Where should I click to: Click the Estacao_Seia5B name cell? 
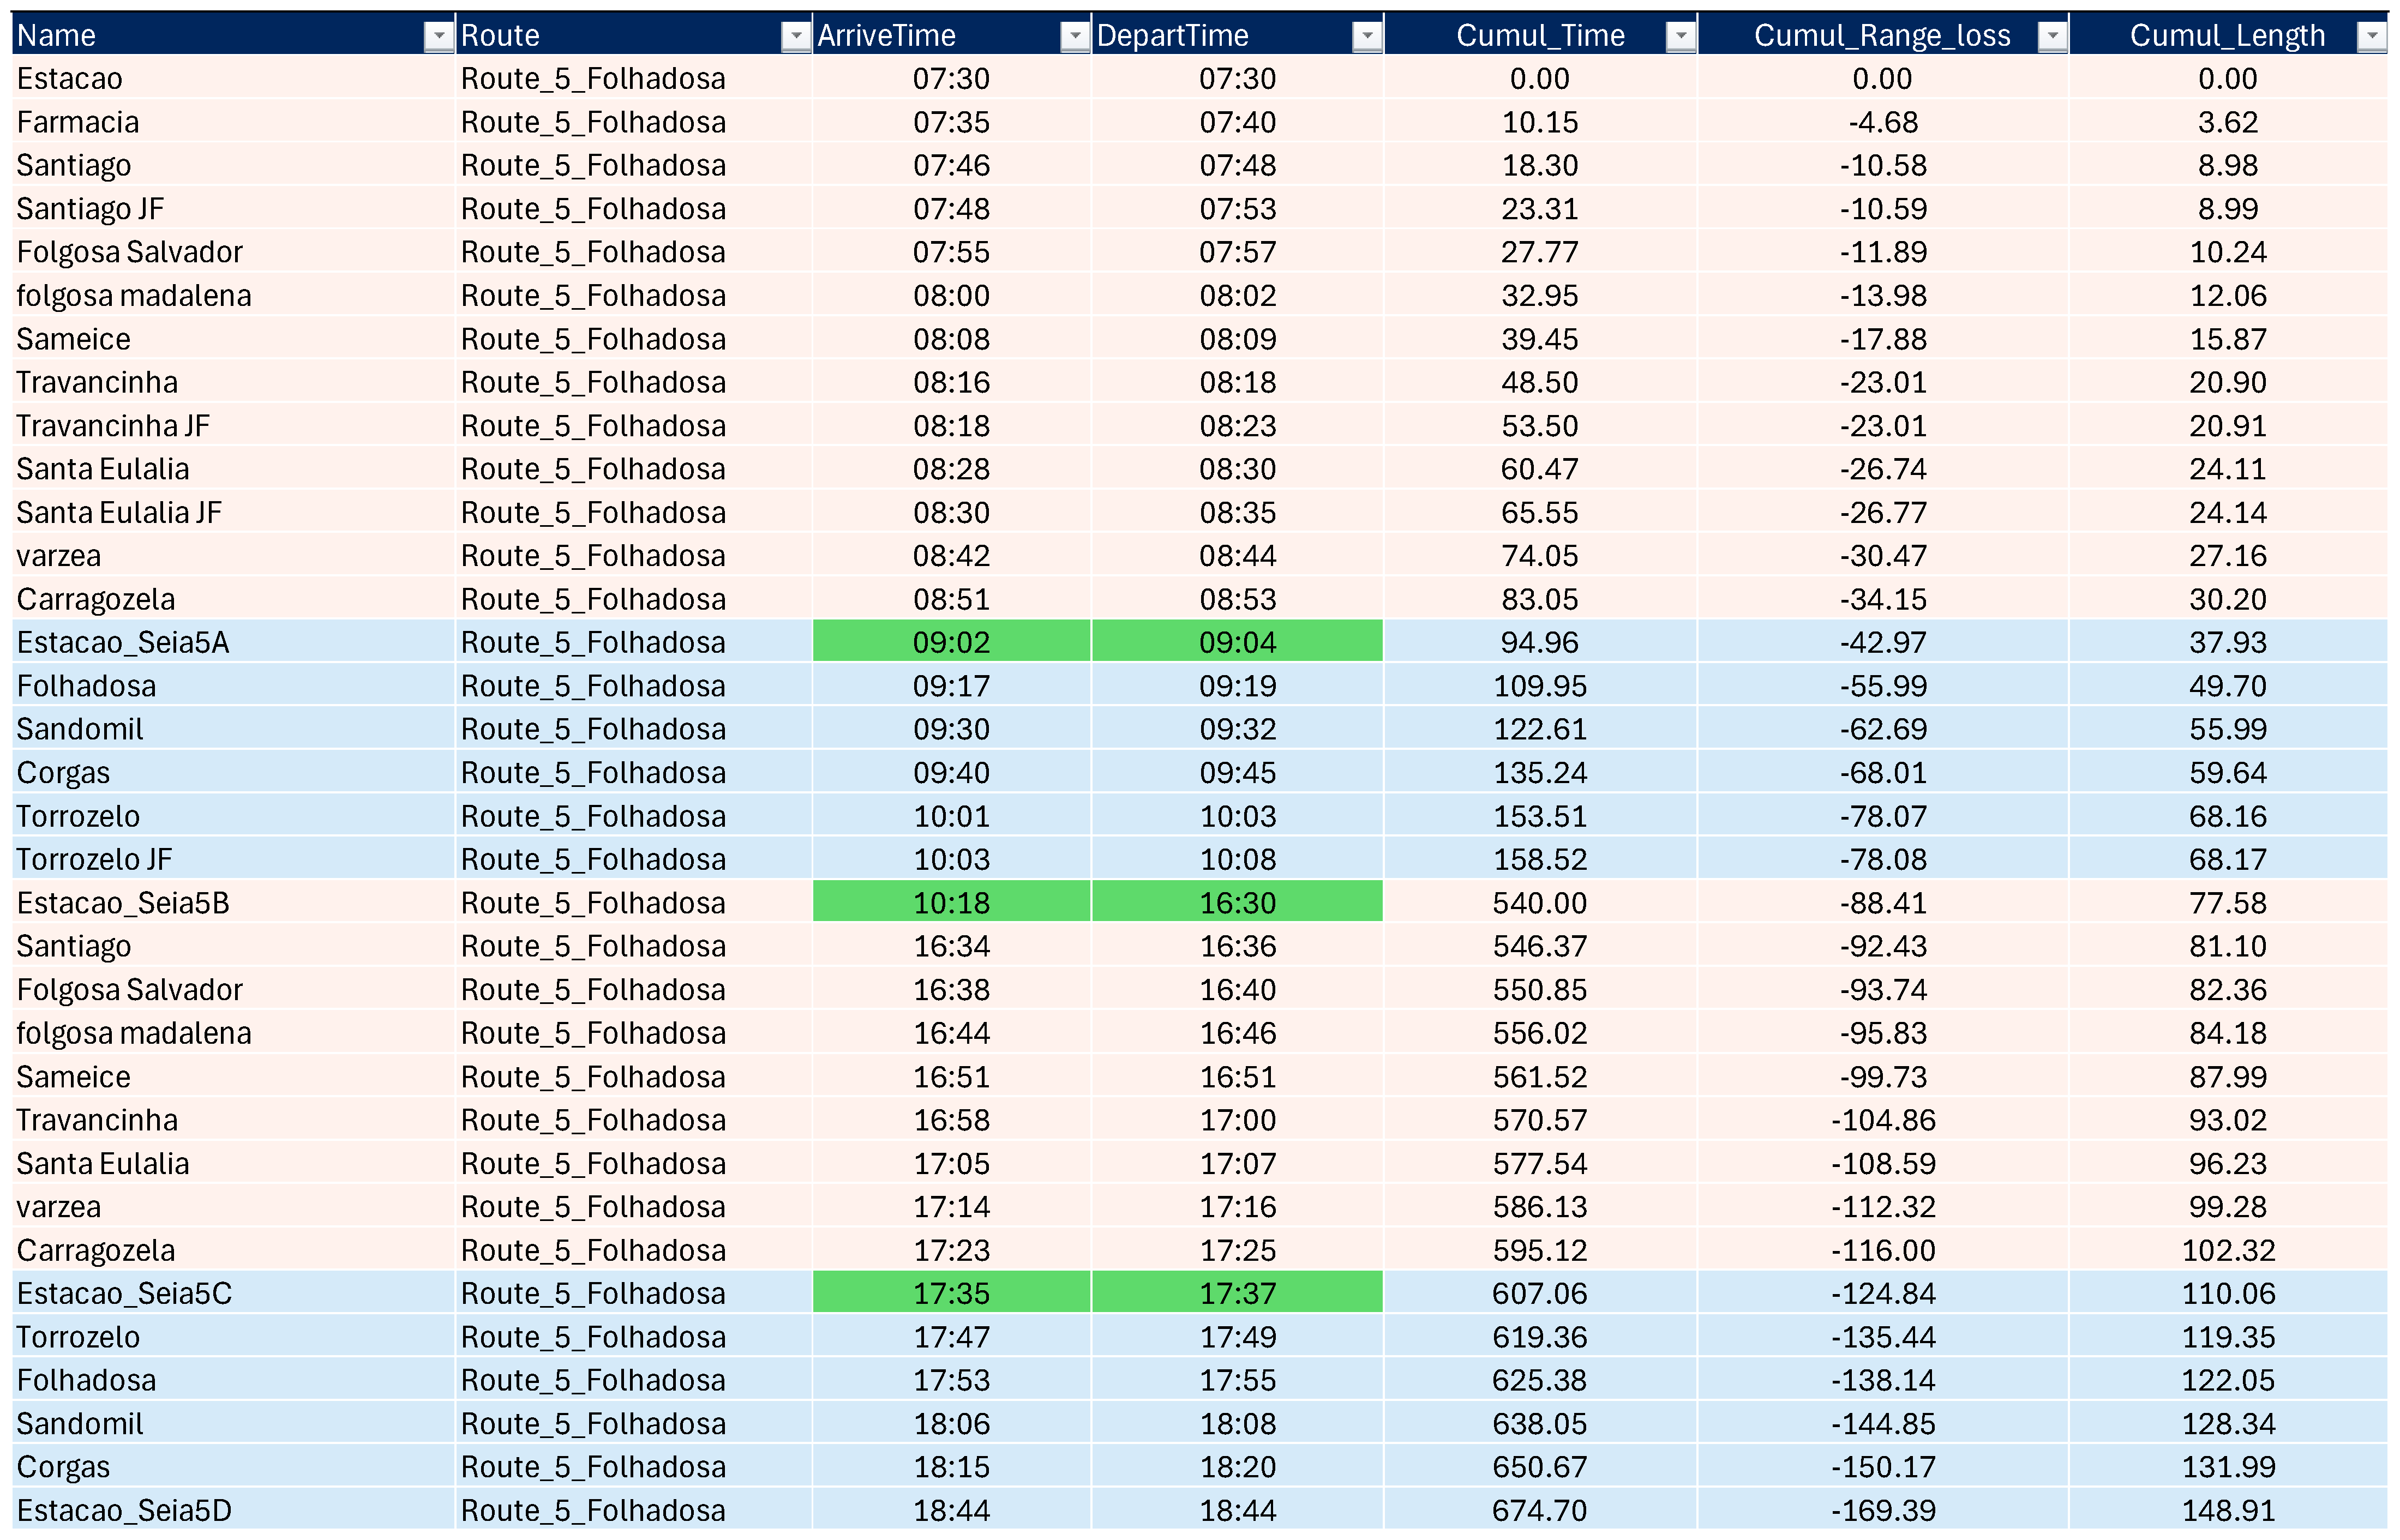tap(123, 903)
